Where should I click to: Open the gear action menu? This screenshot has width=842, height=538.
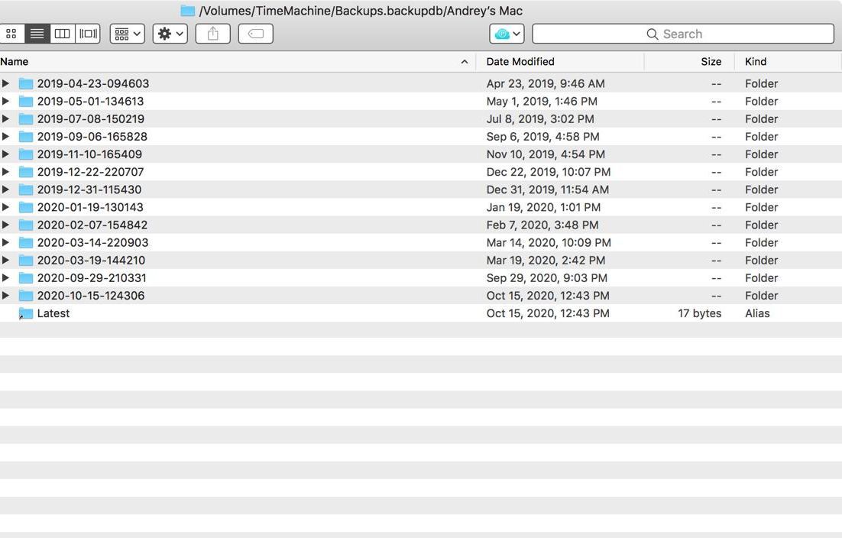pyautogui.click(x=170, y=34)
